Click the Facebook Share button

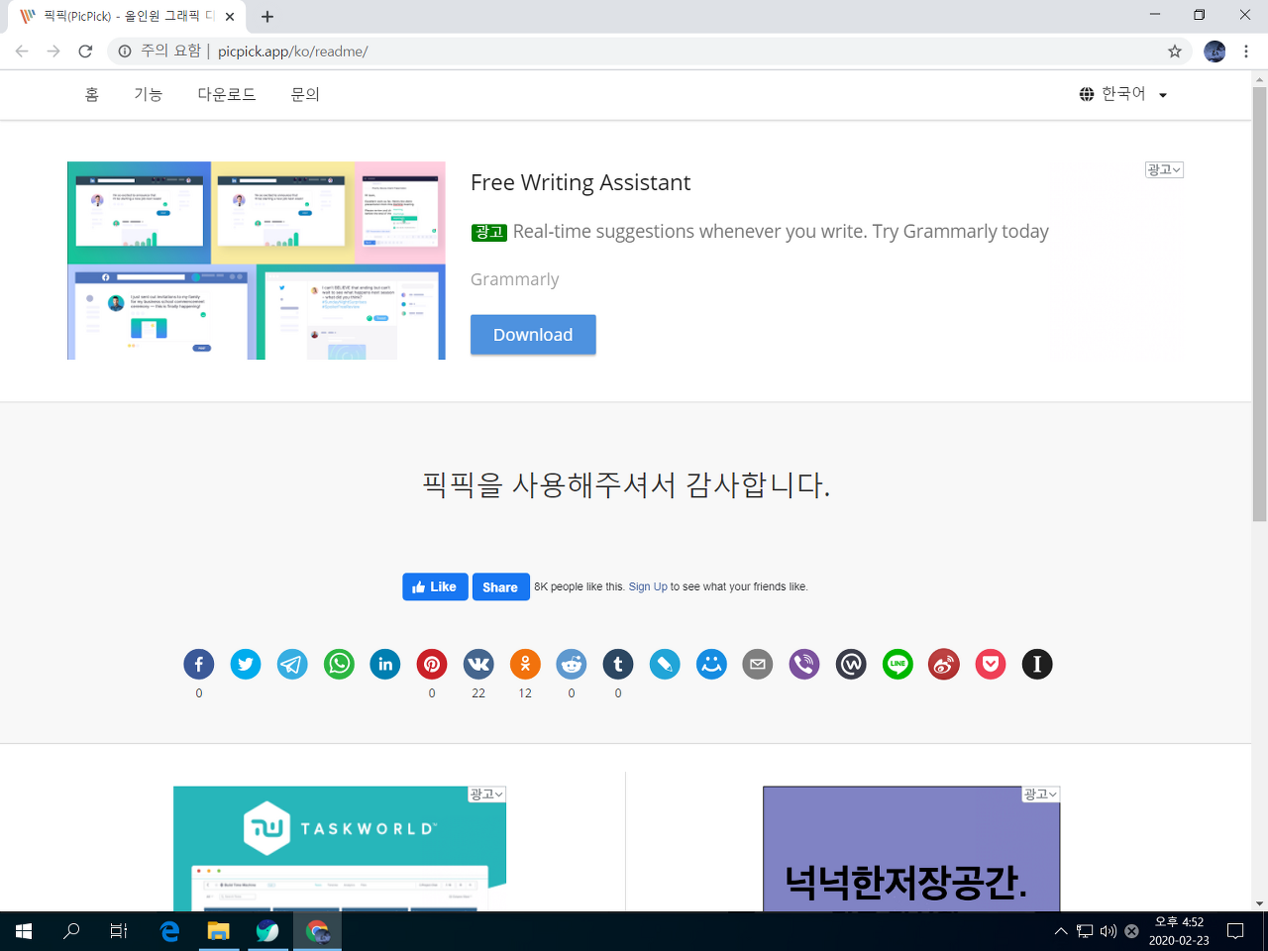(x=500, y=586)
